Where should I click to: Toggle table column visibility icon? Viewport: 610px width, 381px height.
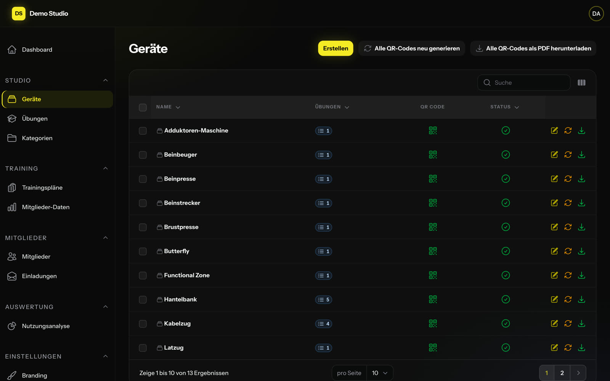[x=581, y=83]
